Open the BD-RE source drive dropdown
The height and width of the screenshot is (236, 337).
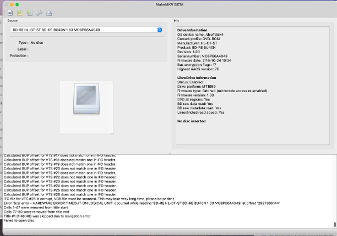(x=83, y=30)
